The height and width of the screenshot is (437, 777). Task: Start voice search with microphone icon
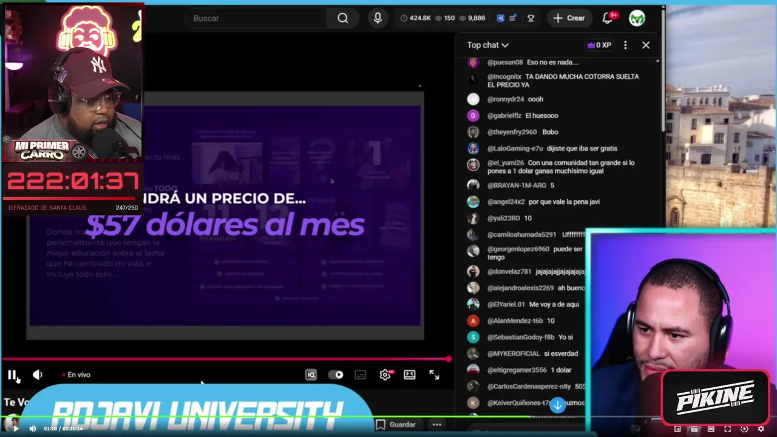pos(378,18)
